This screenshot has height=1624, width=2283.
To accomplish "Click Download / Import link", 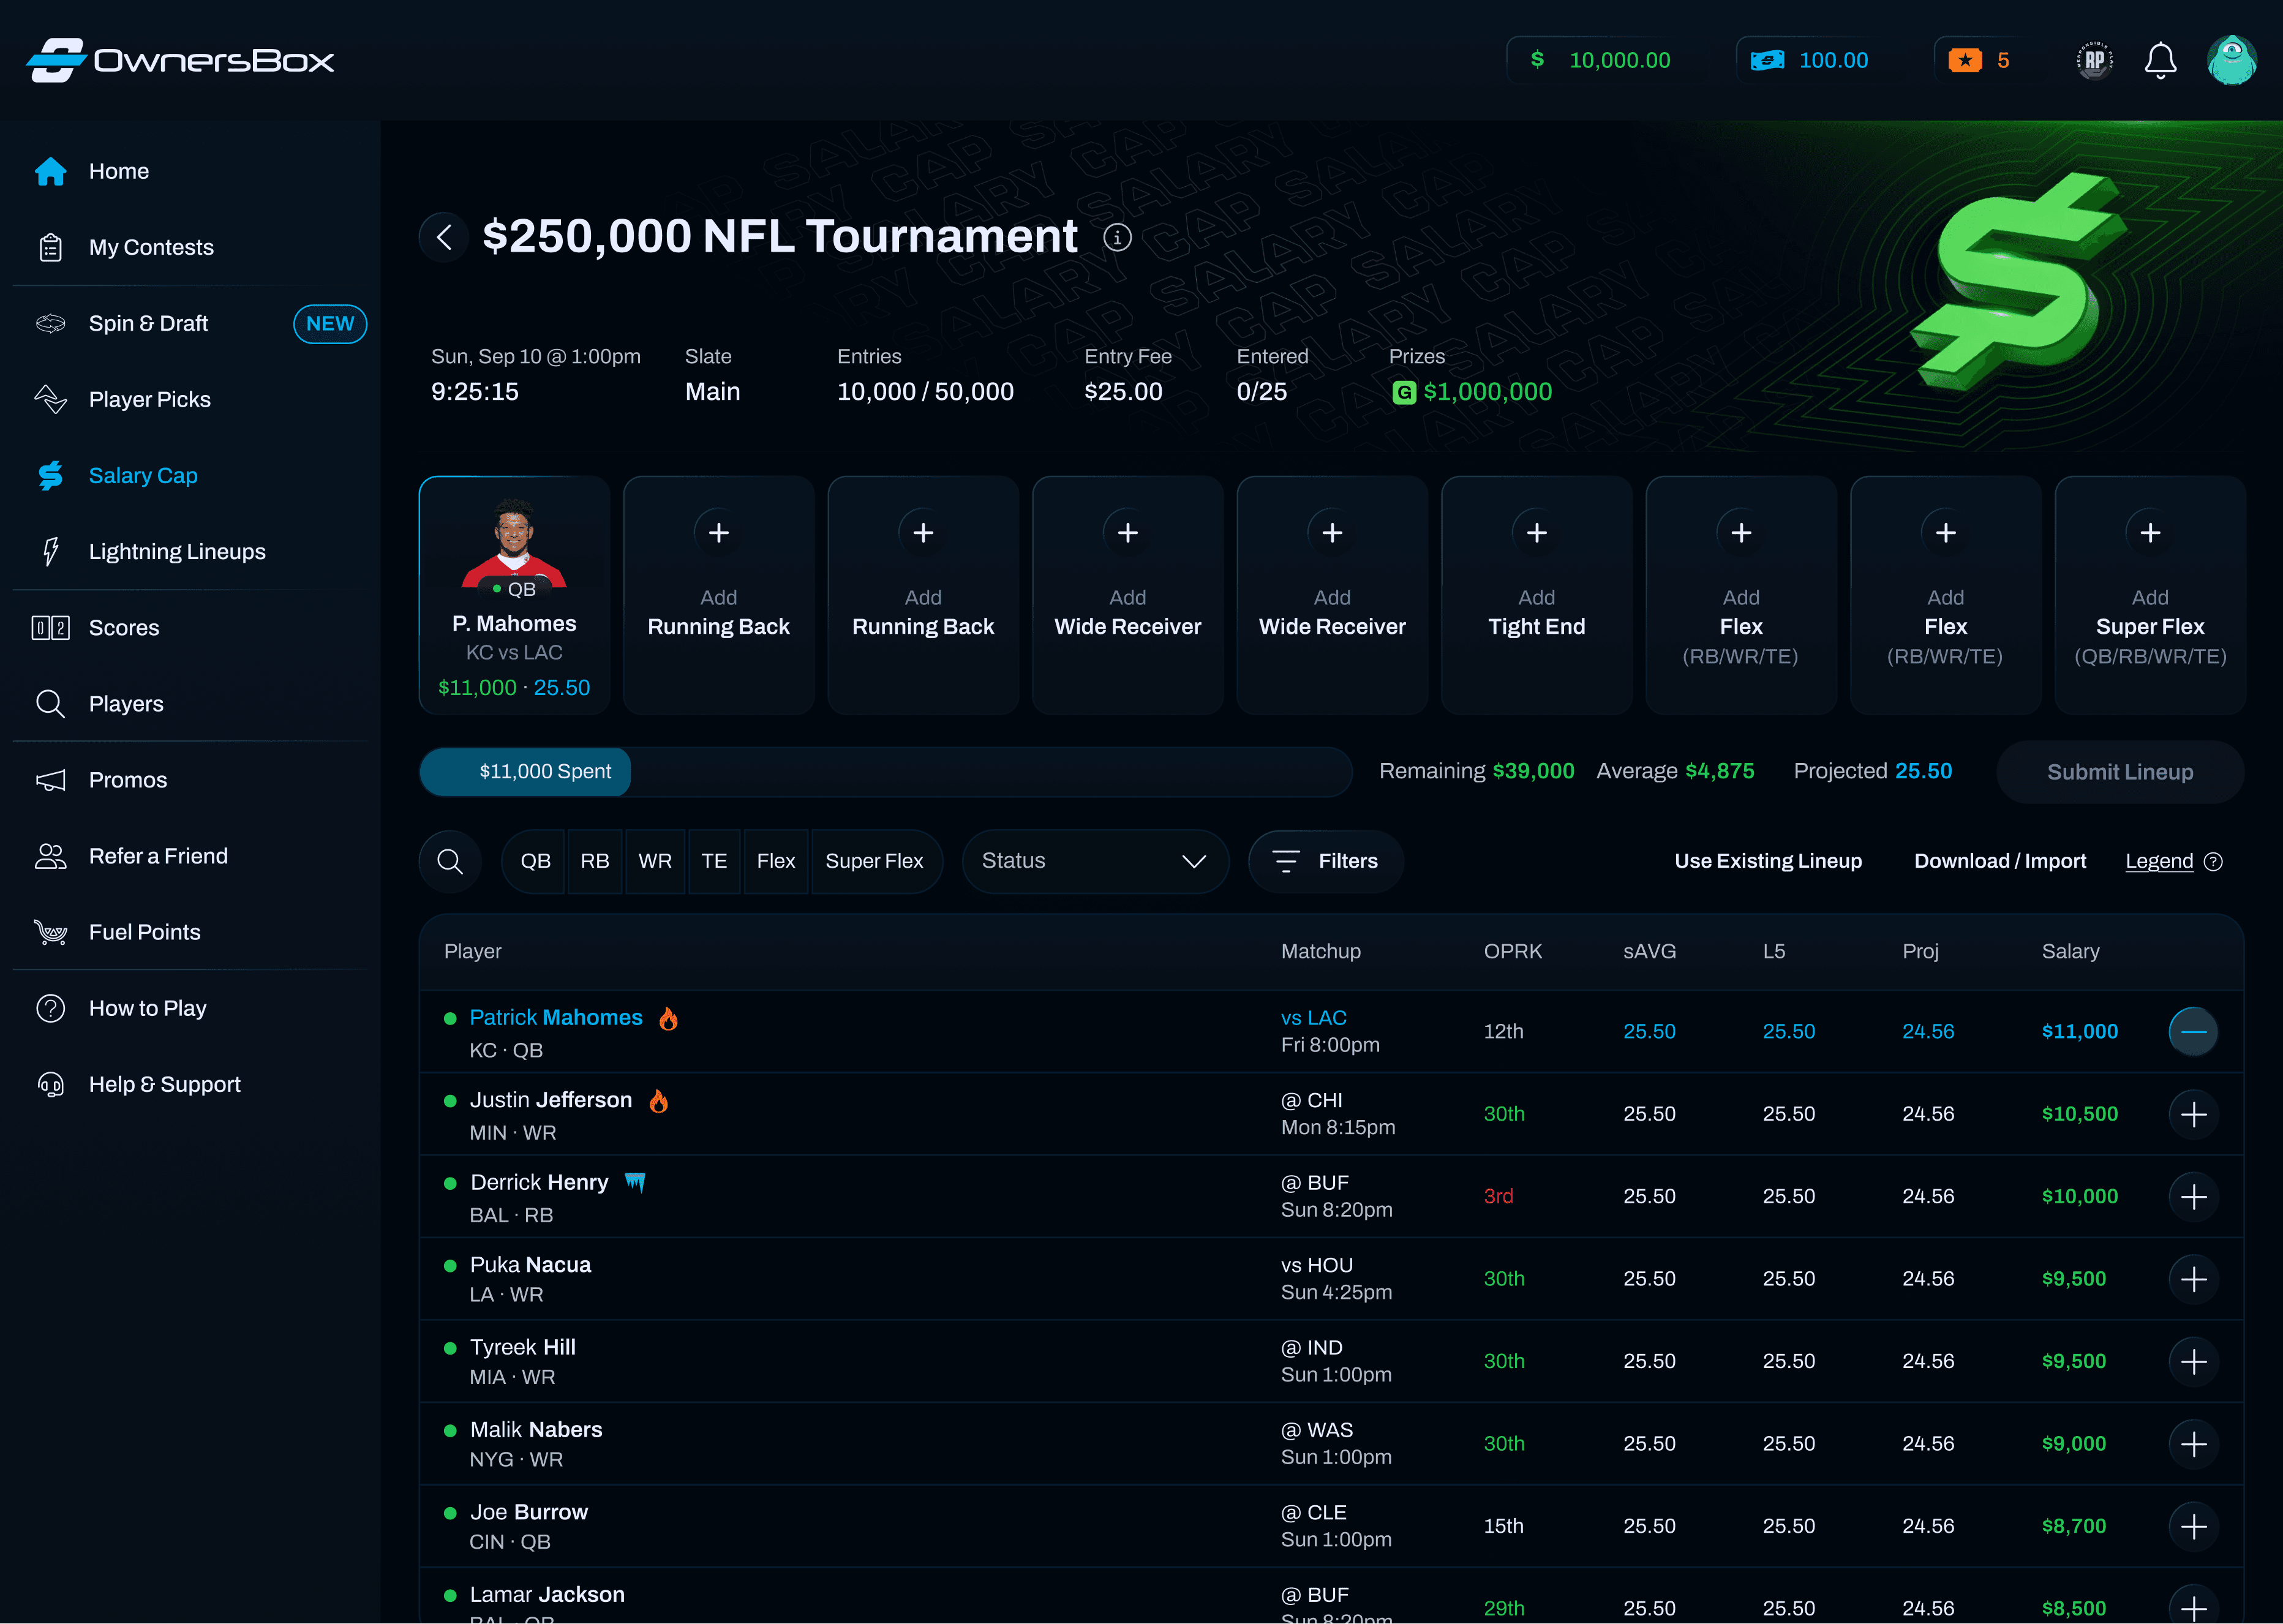I will pyautogui.click(x=1999, y=861).
